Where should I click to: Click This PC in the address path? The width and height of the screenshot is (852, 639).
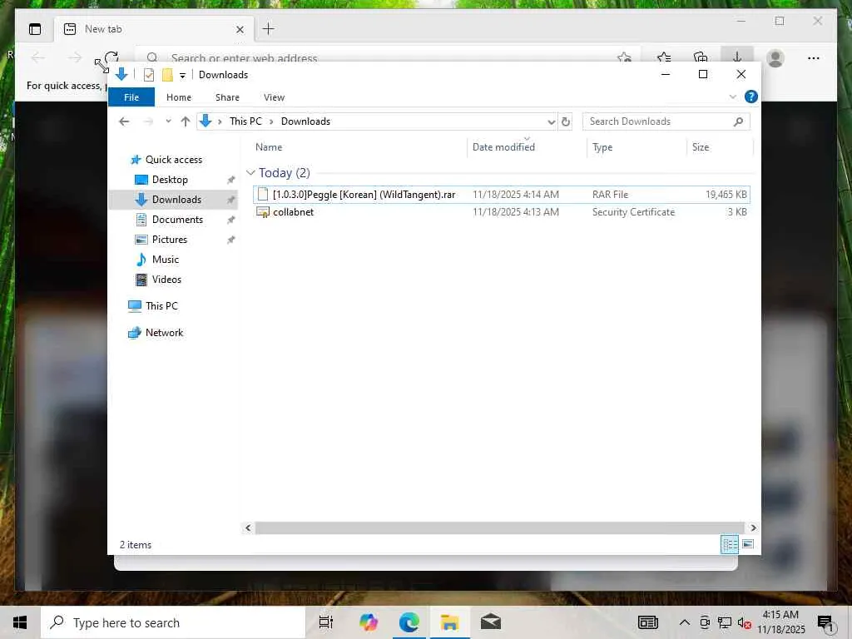point(245,121)
